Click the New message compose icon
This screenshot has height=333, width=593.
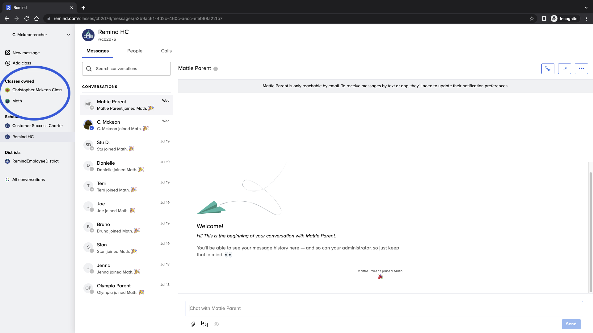[x=8, y=53]
